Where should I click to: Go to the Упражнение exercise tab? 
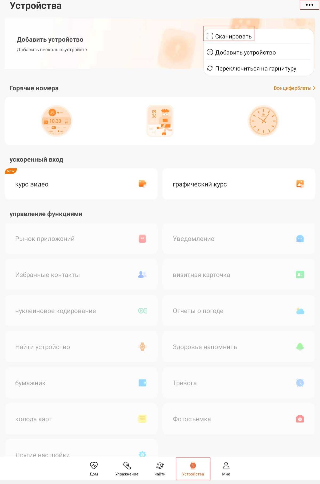pos(127,469)
